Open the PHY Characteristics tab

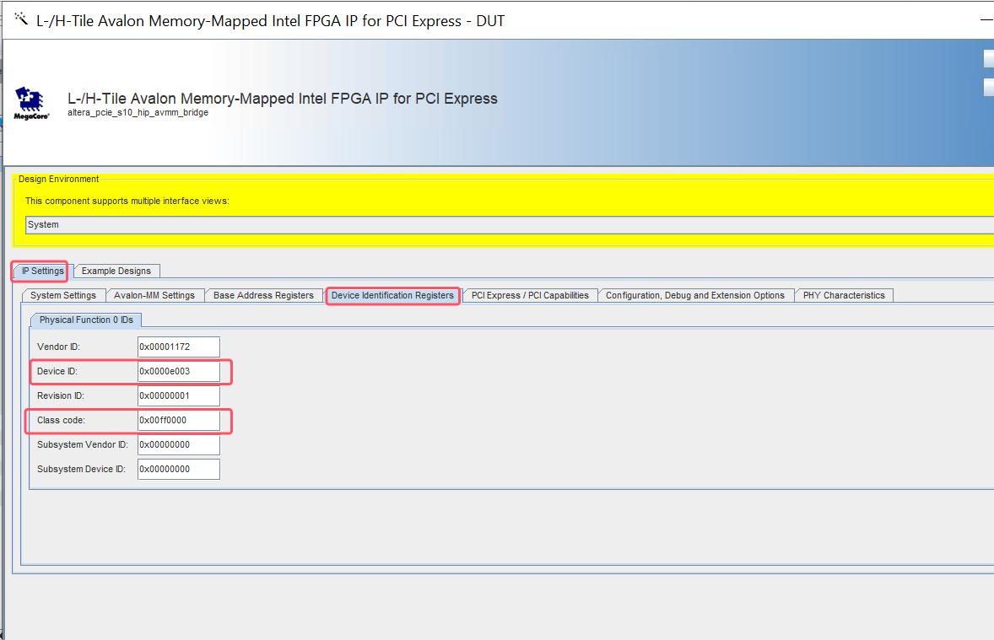[844, 295]
